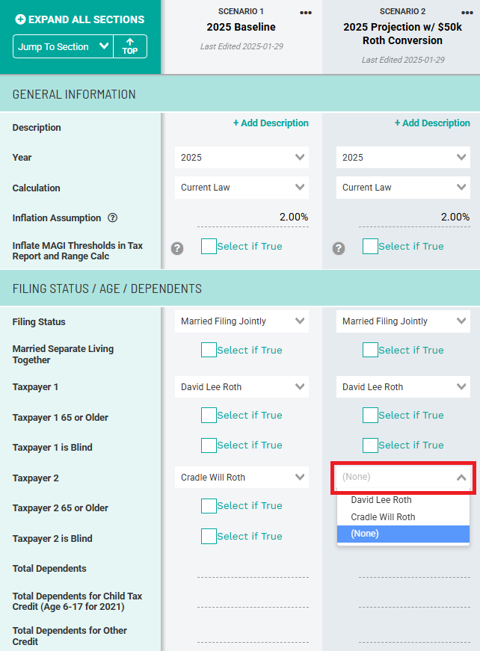Click Add Description for Scenario 1
480x651 pixels.
pyautogui.click(x=271, y=123)
